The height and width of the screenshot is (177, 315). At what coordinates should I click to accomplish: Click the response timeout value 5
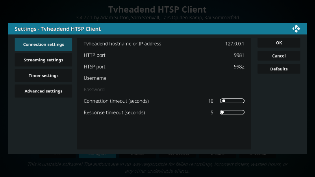212,112
